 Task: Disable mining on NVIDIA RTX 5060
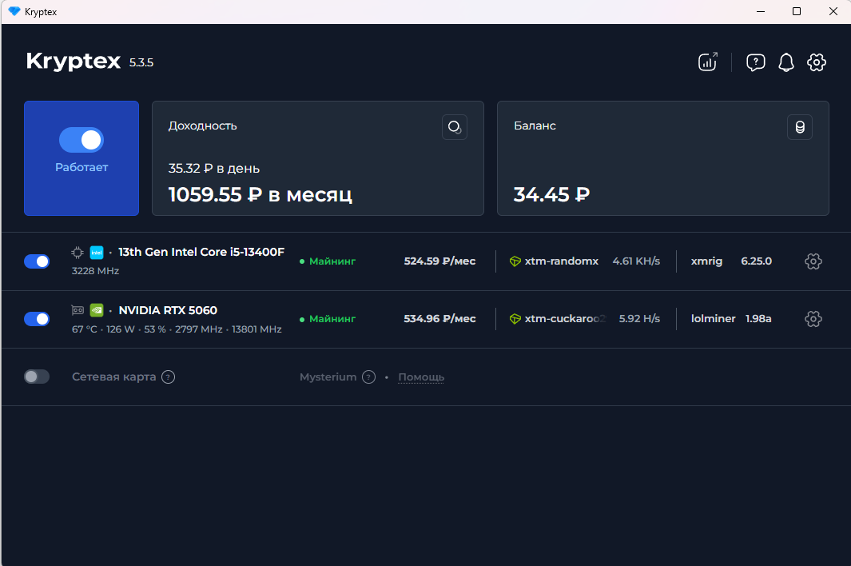[37, 319]
